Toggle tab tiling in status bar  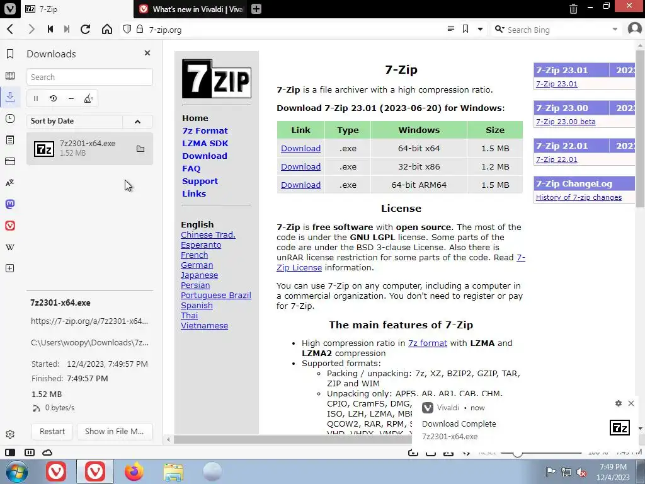point(30,452)
